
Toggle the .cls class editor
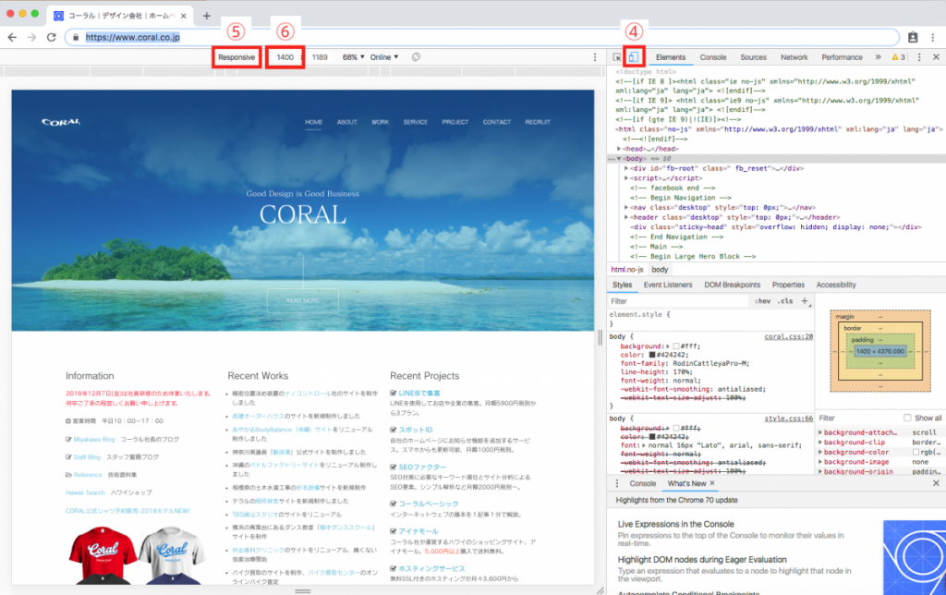tap(785, 301)
